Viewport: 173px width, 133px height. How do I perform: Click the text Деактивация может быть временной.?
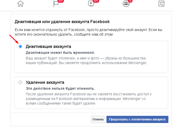(60, 53)
